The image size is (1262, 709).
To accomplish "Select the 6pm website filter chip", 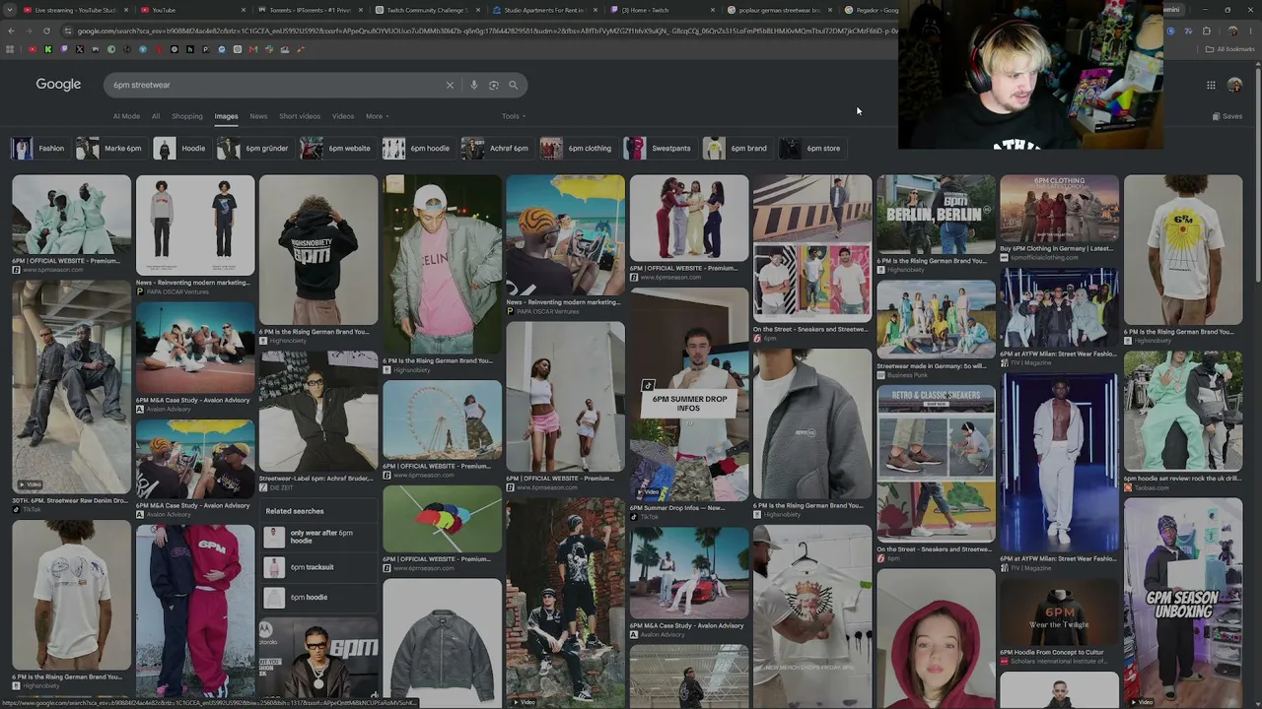I will [337, 149].
